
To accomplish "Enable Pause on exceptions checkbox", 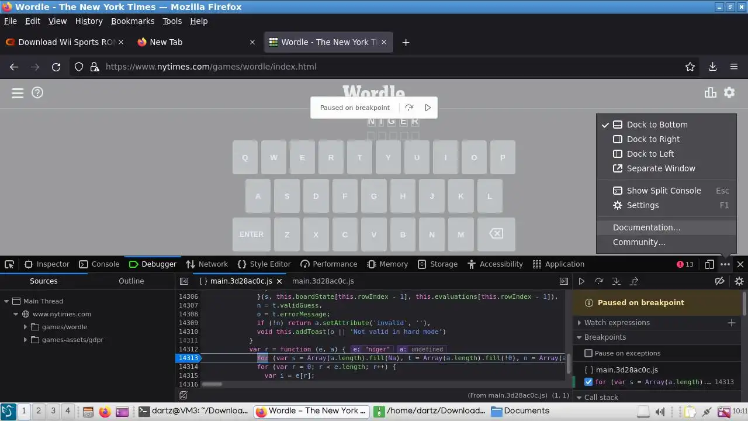I will tap(588, 353).
